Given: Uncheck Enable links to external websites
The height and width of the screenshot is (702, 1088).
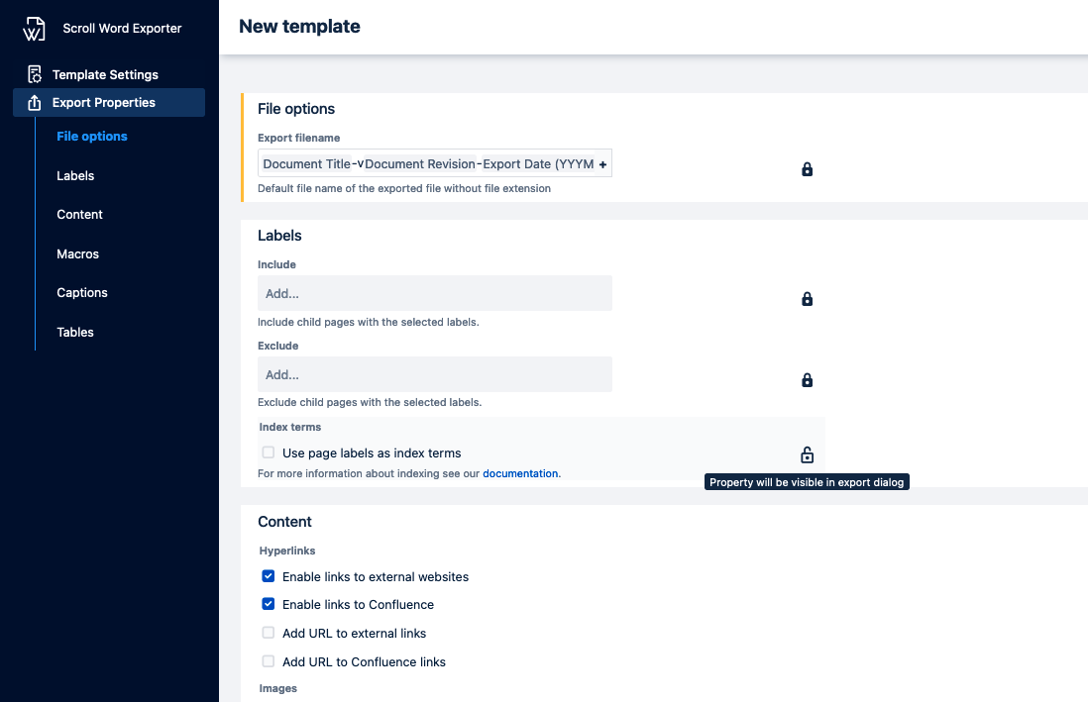Looking at the screenshot, I should 269,576.
